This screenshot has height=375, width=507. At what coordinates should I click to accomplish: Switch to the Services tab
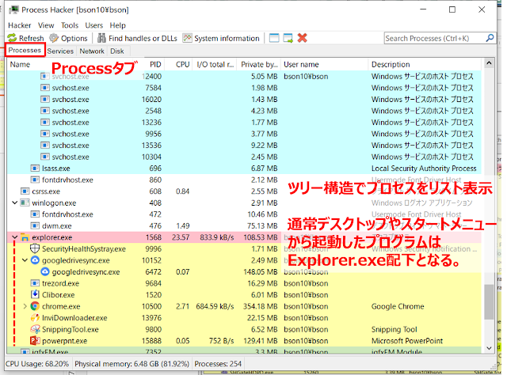pos(60,51)
